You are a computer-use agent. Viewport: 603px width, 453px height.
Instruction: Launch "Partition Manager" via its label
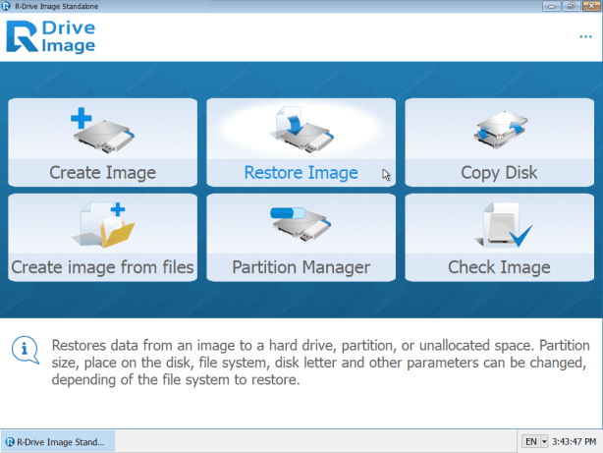click(301, 267)
